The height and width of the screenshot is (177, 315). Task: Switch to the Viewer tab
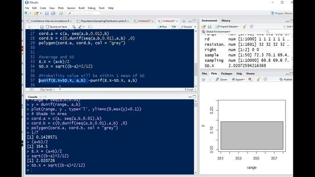pos(250,74)
